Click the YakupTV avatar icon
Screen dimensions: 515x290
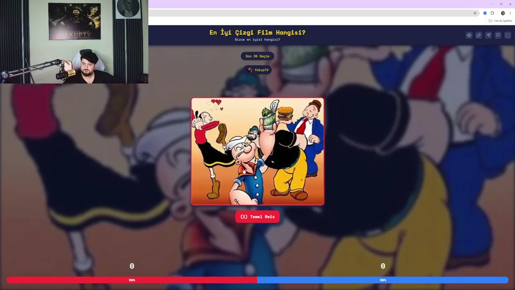coord(250,70)
